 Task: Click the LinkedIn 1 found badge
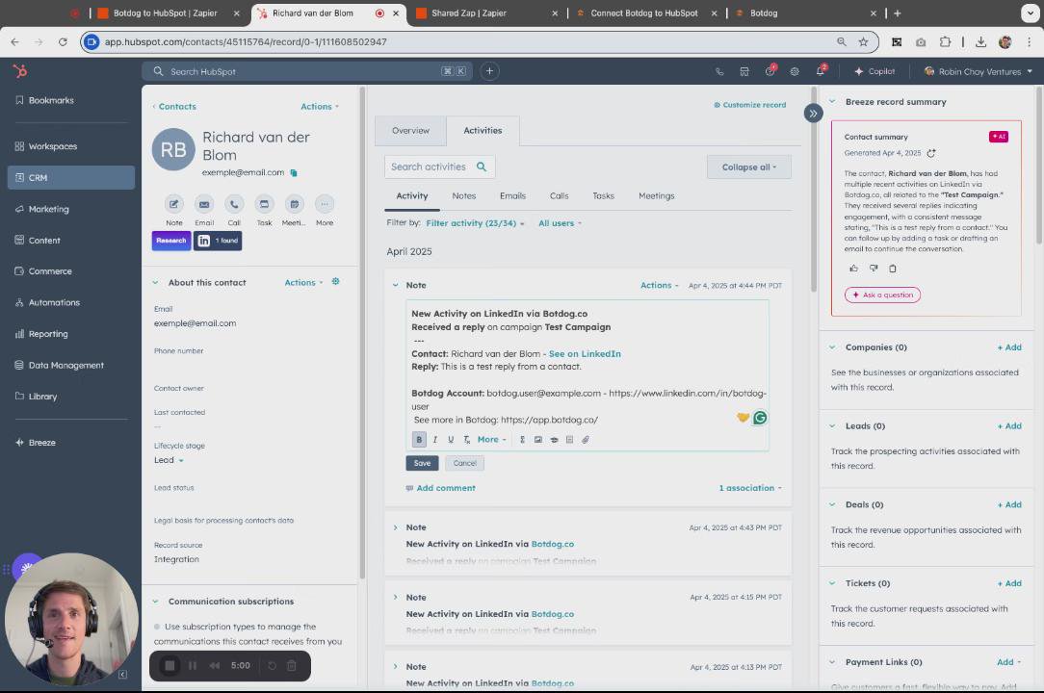click(x=218, y=241)
